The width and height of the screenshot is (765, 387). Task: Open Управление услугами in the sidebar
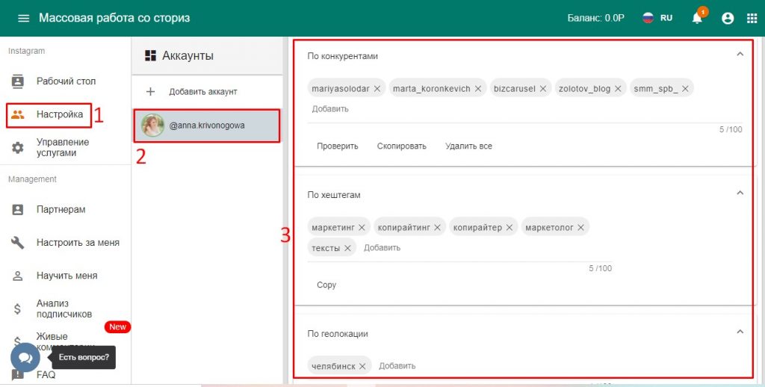click(x=63, y=147)
